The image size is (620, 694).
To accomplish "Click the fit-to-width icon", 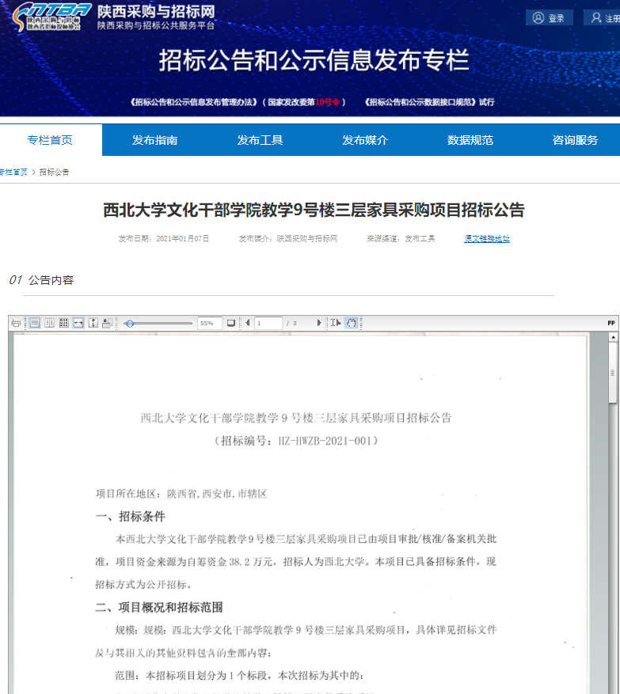I will point(78,323).
